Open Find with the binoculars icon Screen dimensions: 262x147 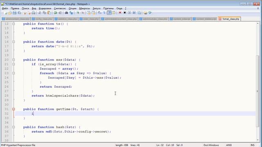tap(66, 13)
